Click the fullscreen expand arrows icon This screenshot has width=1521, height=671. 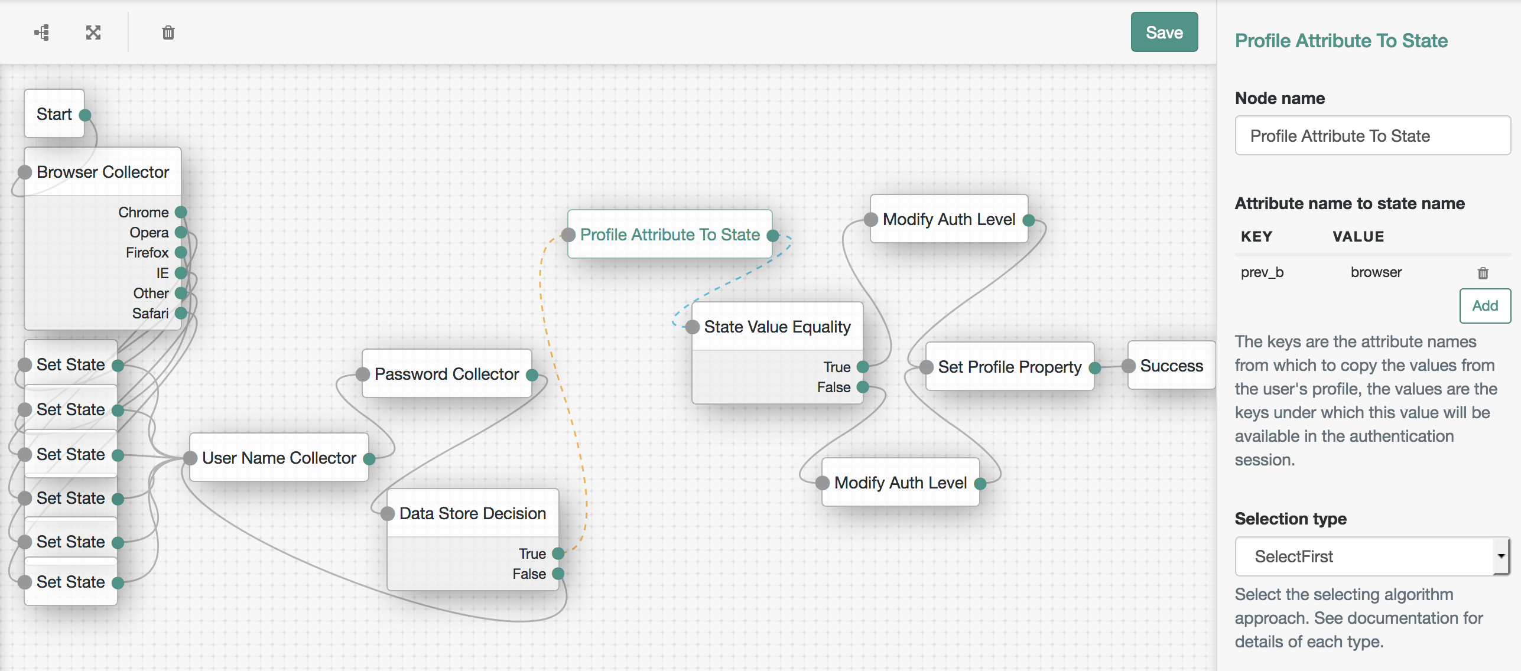tap(93, 32)
